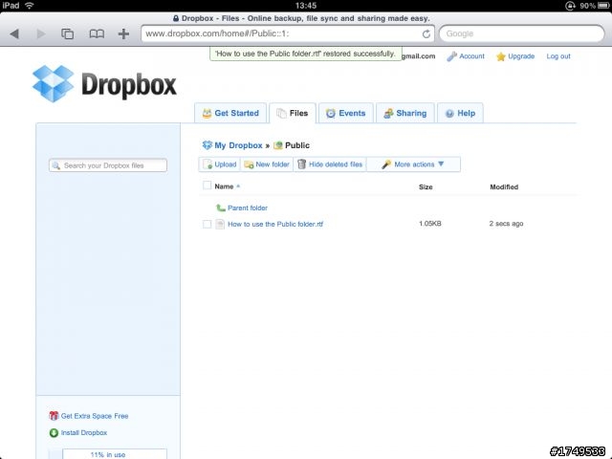Open the Help tab
Screen dimensions: 612x459
460,113
